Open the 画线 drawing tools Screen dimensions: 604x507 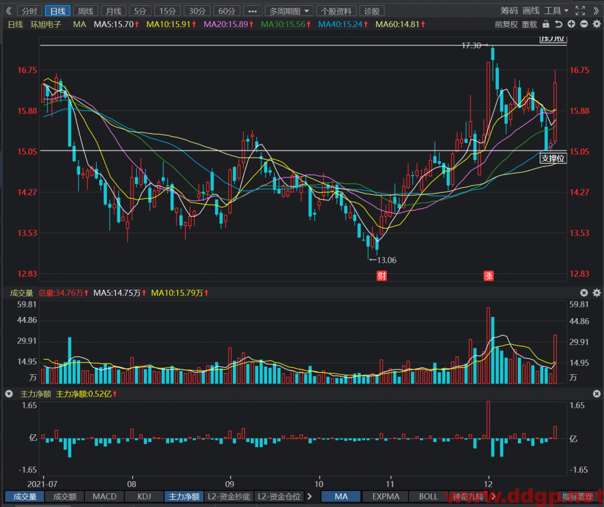pyautogui.click(x=531, y=11)
